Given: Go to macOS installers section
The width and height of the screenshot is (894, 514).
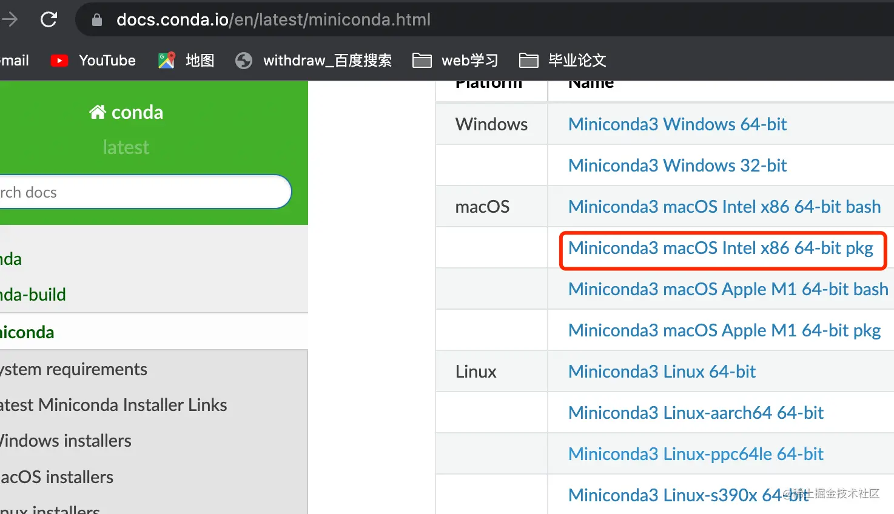Looking at the screenshot, I should pyautogui.click(x=56, y=477).
